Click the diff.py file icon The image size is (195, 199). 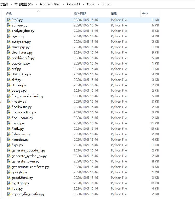tap(9, 80)
